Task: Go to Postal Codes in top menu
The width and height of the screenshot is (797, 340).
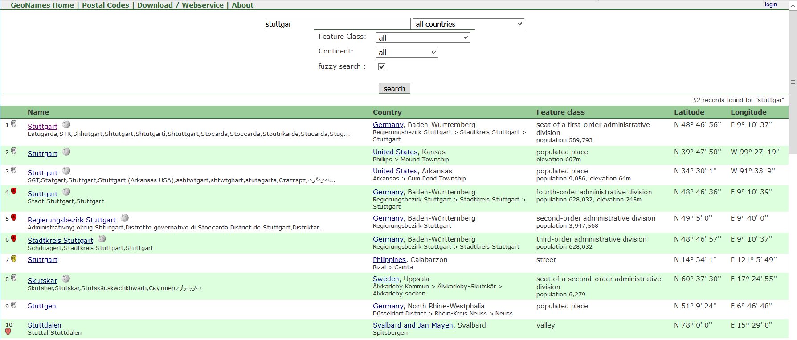Action: [106, 5]
